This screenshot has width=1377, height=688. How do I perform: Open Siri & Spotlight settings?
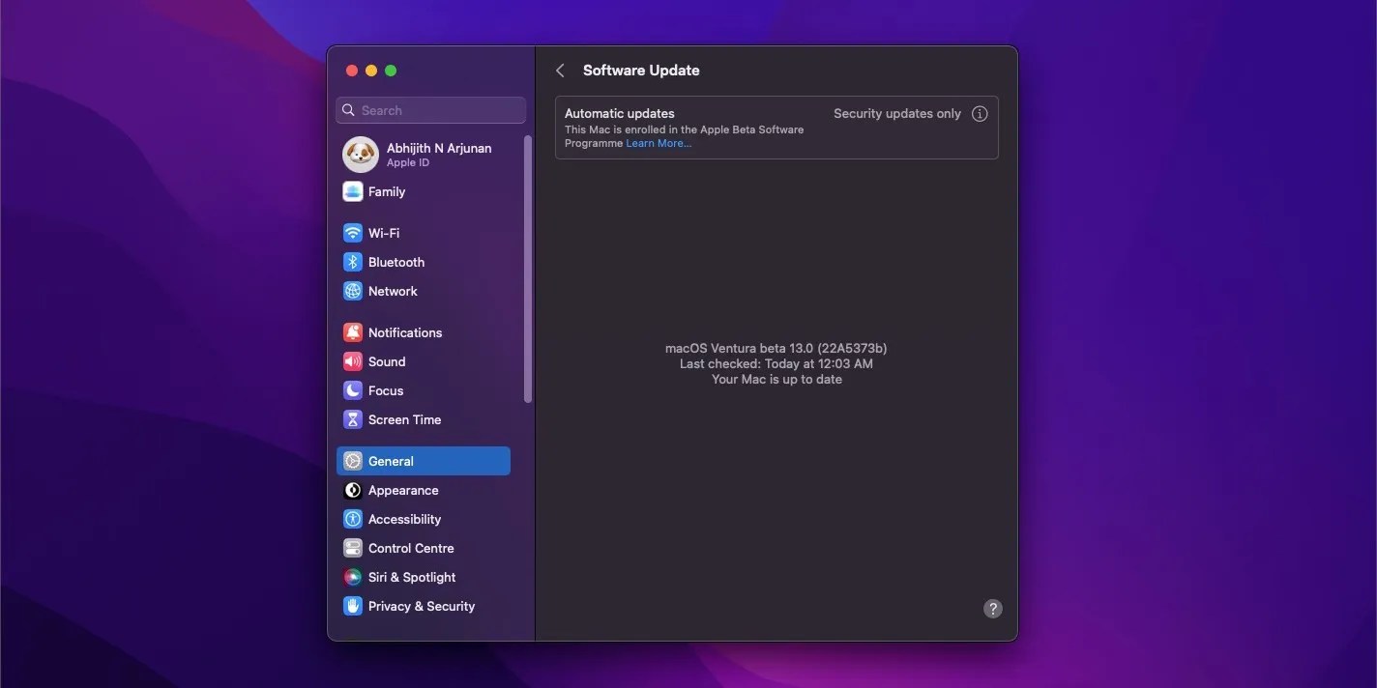pyautogui.click(x=411, y=576)
